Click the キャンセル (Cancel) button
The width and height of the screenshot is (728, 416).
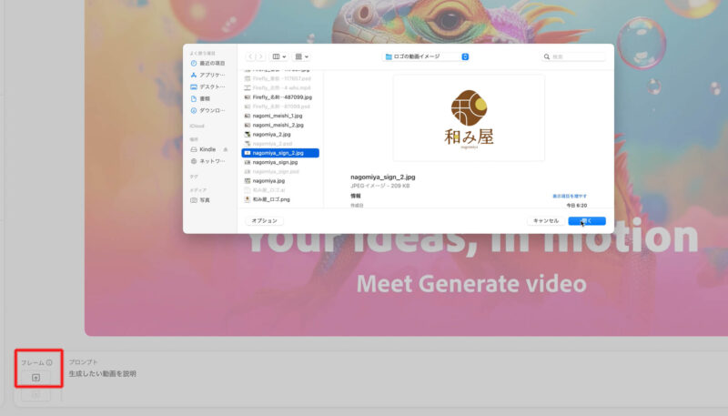(x=546, y=221)
